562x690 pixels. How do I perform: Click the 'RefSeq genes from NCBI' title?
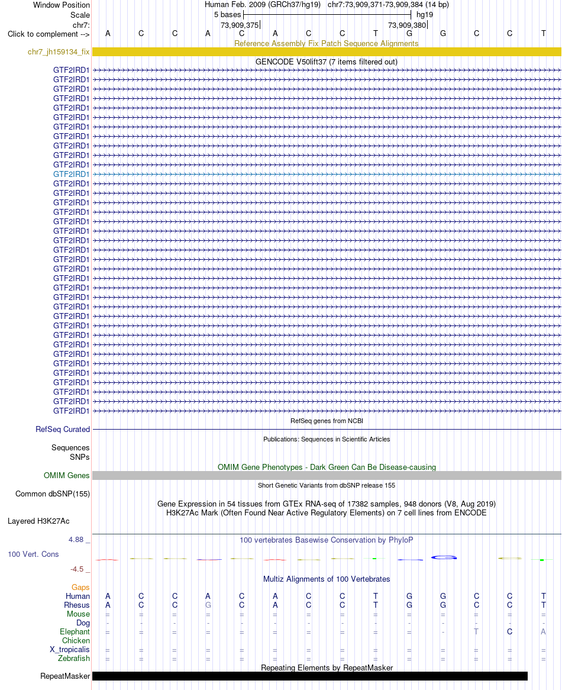(327, 421)
